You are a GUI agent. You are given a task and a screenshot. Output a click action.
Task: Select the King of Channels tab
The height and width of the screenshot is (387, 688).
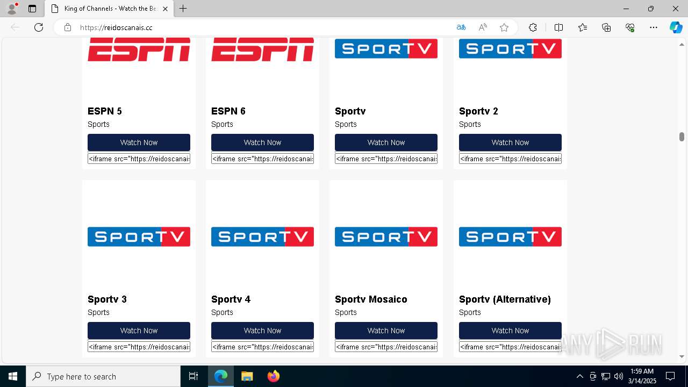pyautogui.click(x=109, y=9)
